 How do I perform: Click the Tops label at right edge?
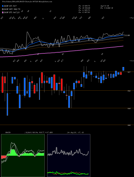132,18
